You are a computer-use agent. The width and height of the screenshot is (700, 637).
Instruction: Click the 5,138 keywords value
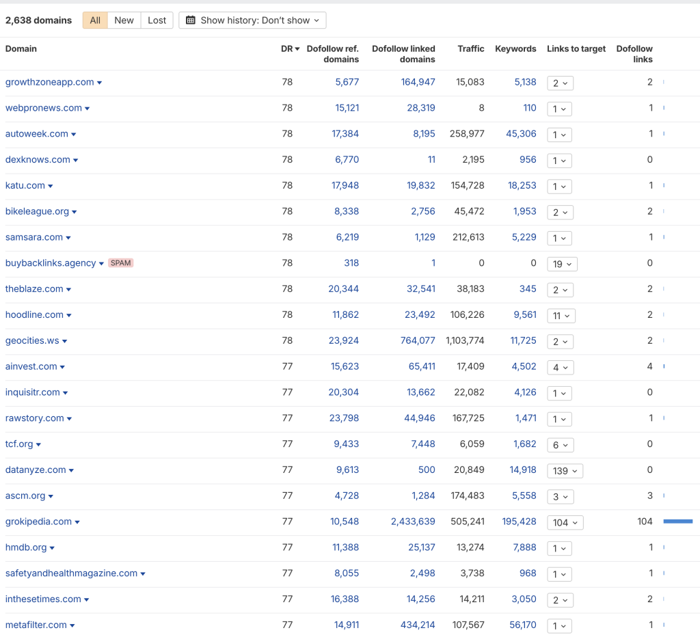click(525, 82)
